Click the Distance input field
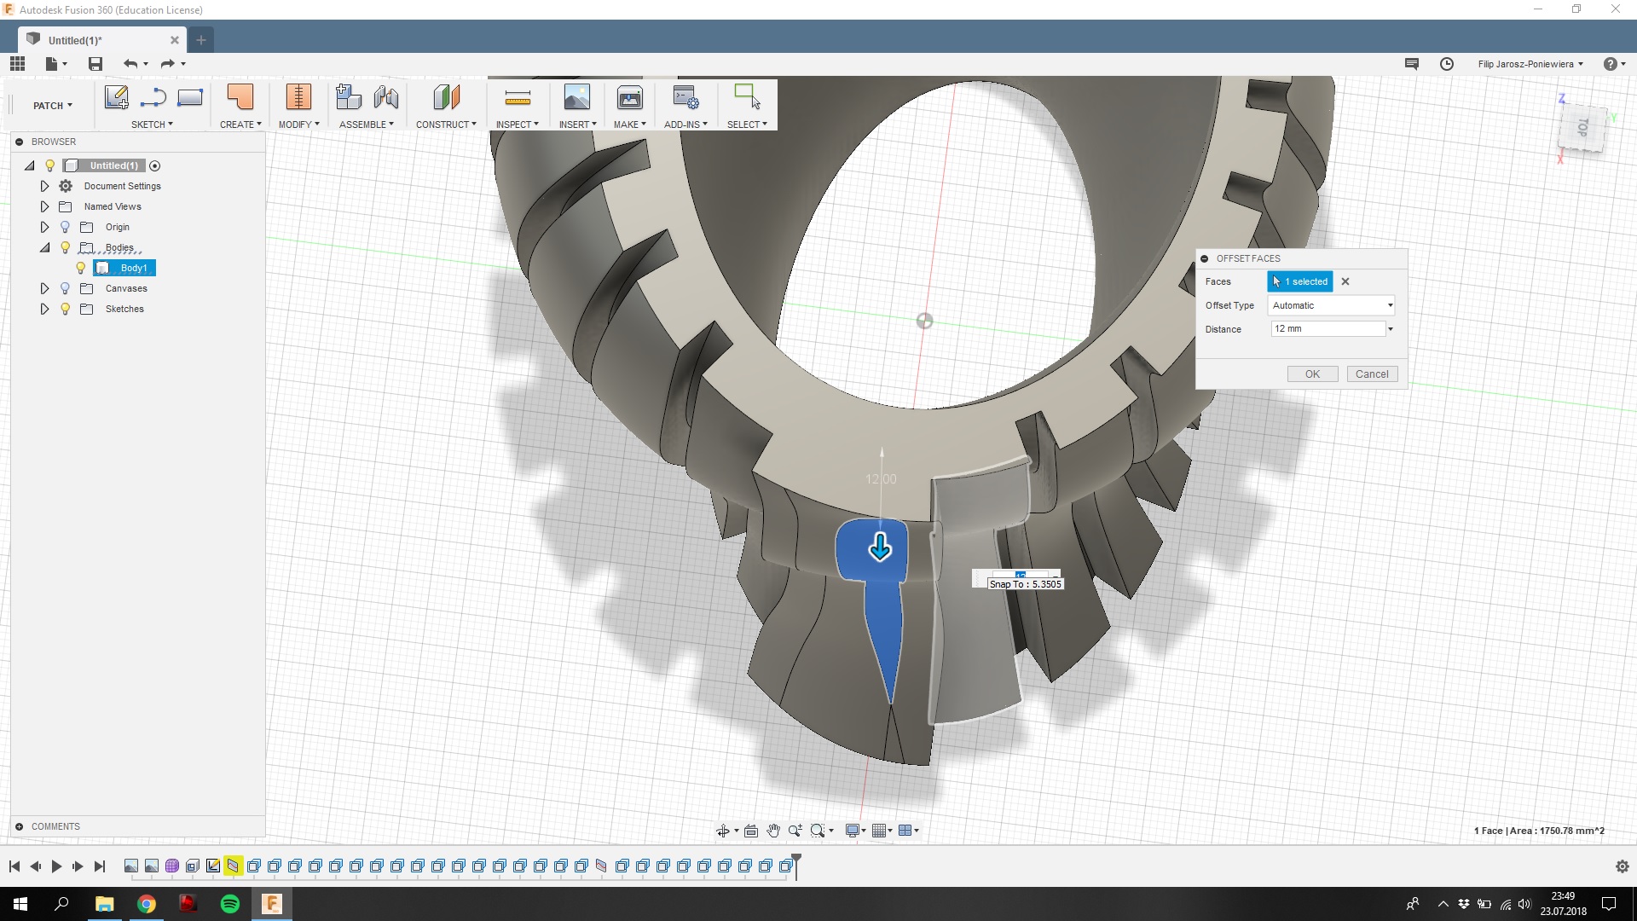Viewport: 1637px width, 921px height. pos(1327,329)
